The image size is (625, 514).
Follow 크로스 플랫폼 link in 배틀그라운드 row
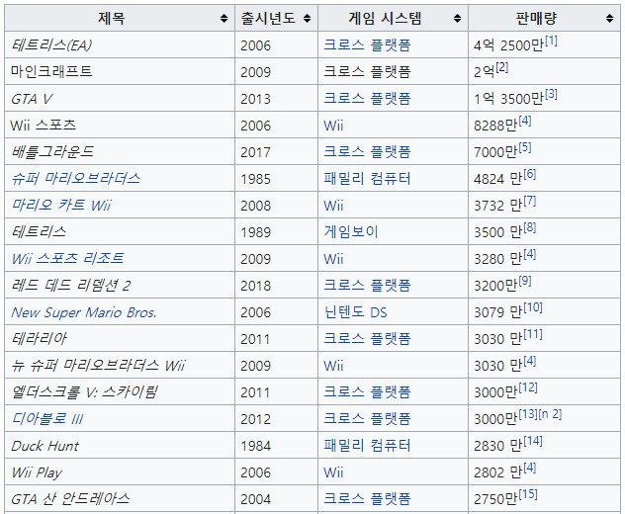tap(367, 151)
